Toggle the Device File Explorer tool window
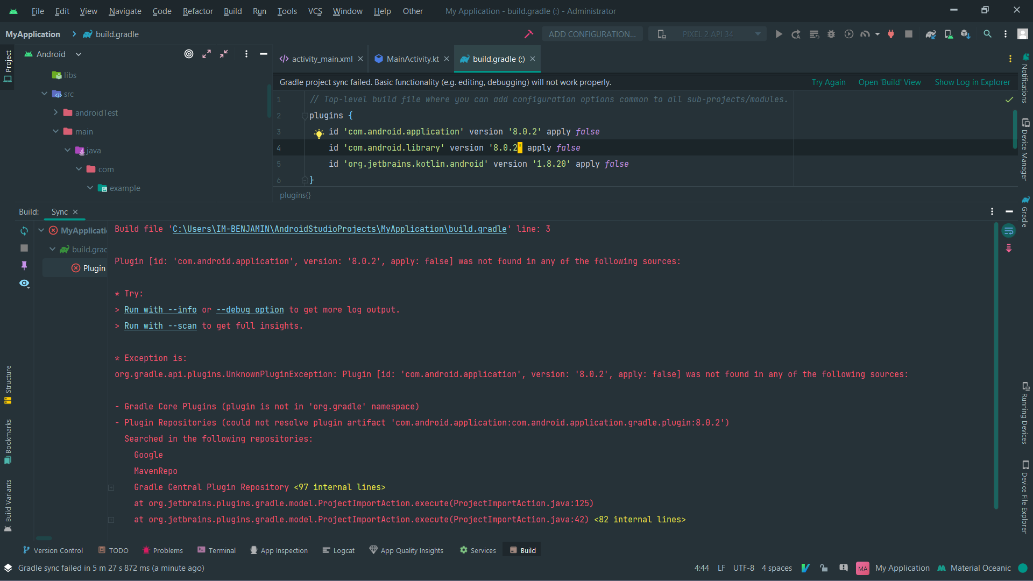Image resolution: width=1033 pixels, height=581 pixels. point(1025,497)
